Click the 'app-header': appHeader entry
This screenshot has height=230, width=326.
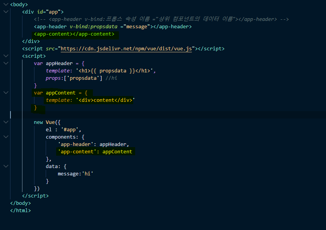93,144
